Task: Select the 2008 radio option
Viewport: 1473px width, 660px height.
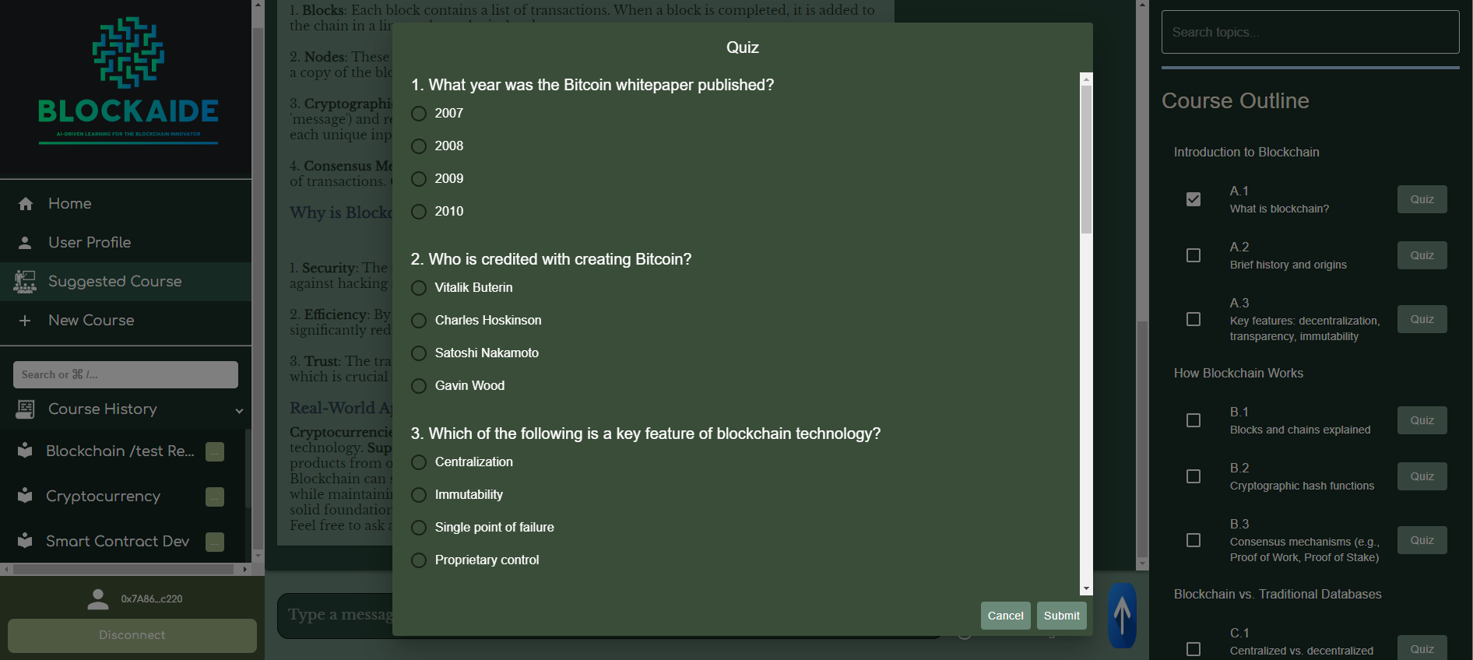Action: (x=419, y=146)
